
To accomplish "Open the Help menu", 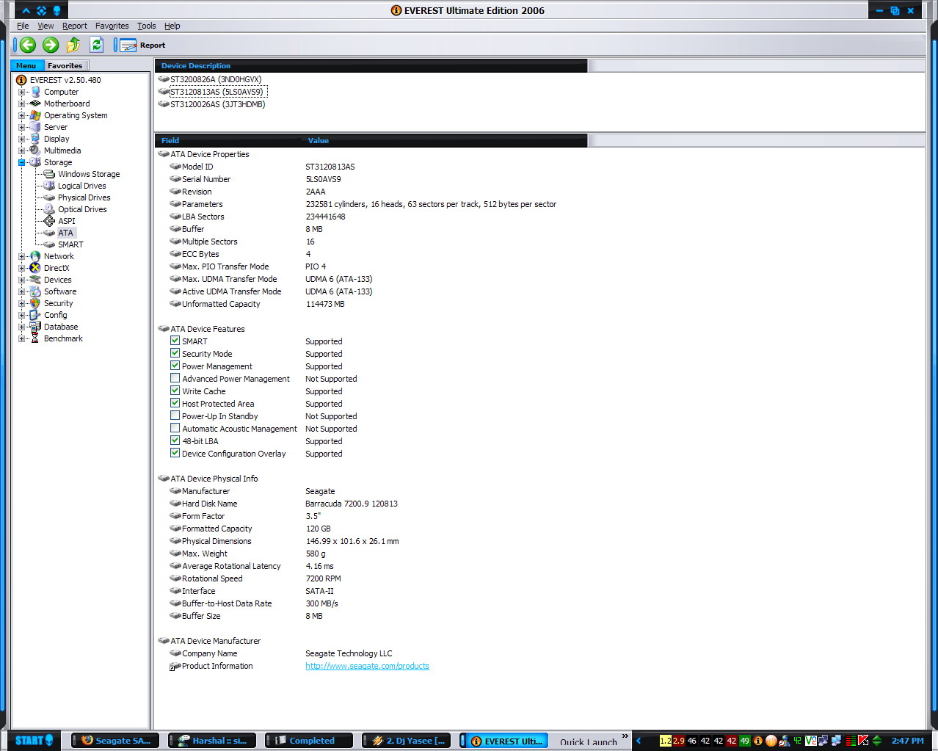I will pyautogui.click(x=172, y=26).
